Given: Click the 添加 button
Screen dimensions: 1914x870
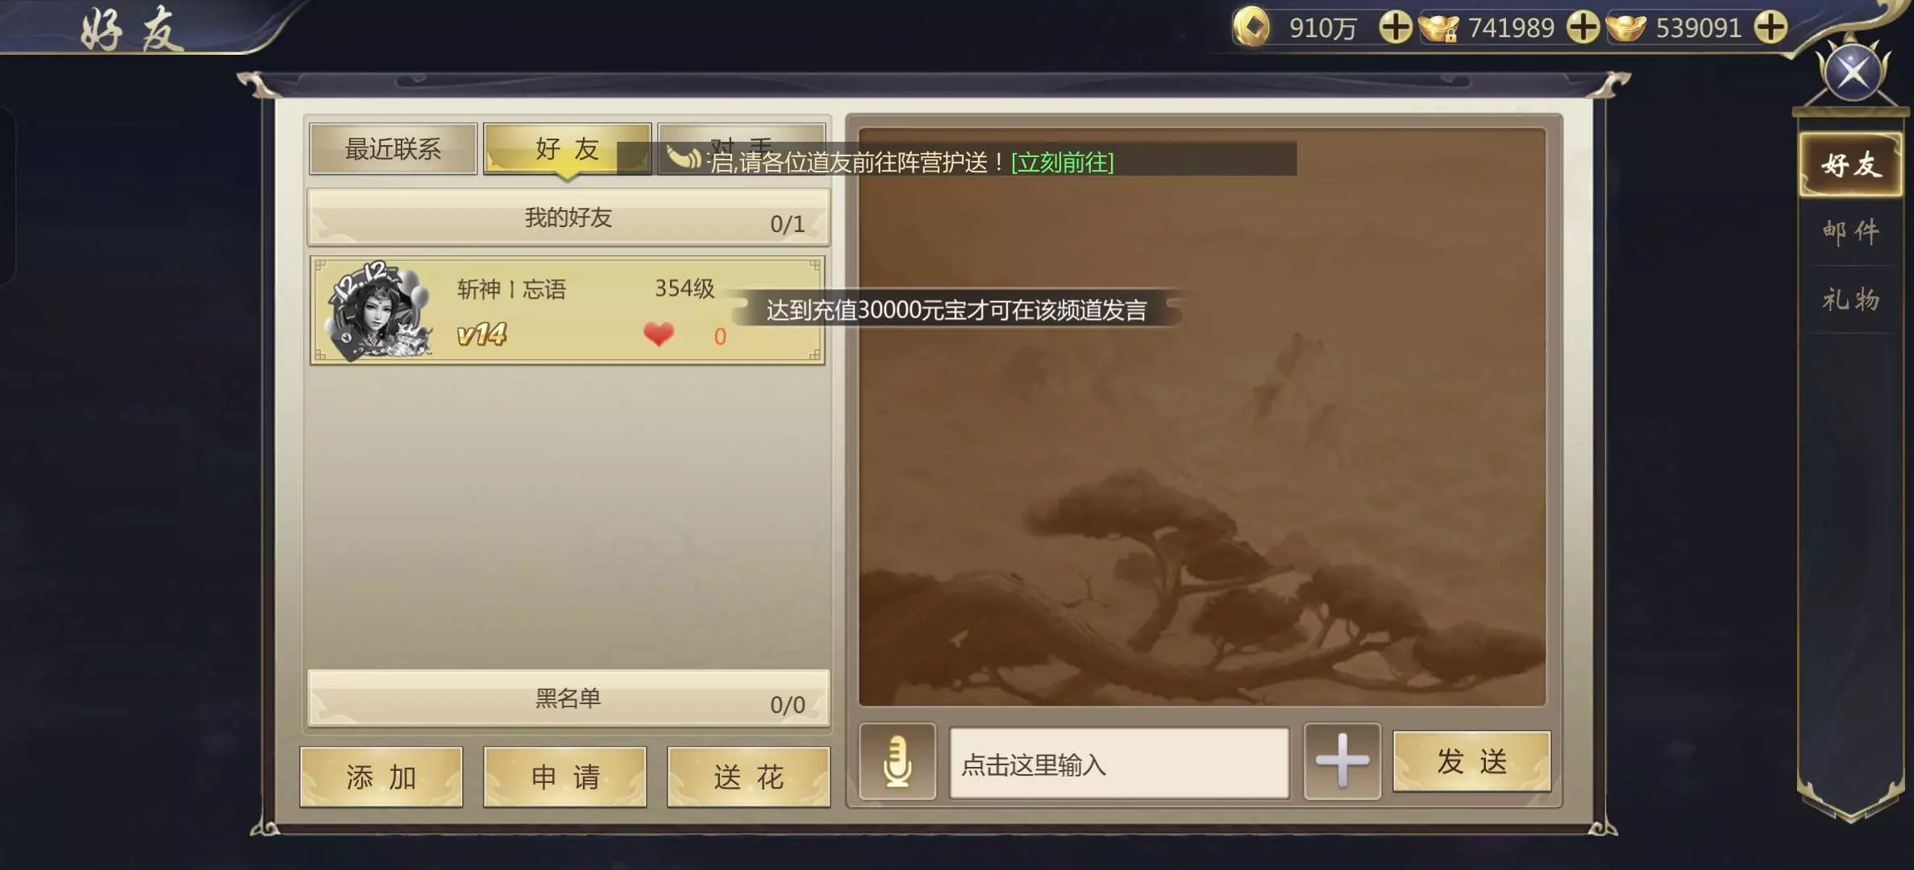Looking at the screenshot, I should pos(381,777).
